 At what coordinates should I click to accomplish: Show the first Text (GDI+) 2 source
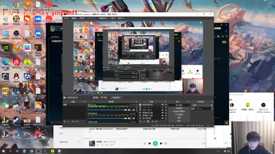[162, 107]
